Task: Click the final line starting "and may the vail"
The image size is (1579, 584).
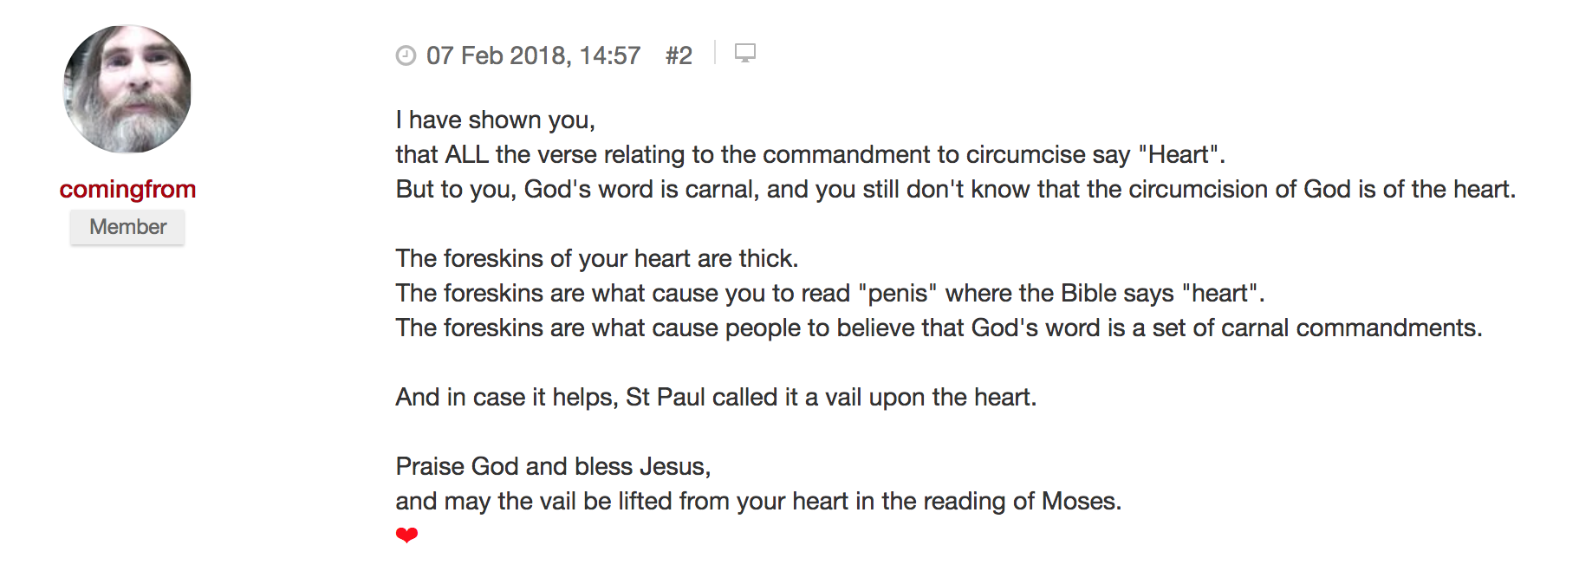Action: 758,501
